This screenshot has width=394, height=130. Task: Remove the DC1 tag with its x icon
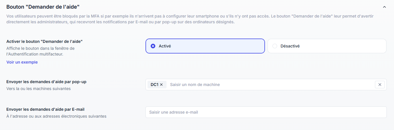click(x=161, y=85)
